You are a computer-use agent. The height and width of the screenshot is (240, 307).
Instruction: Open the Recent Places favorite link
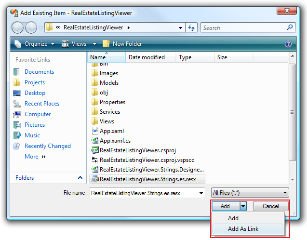tap(42, 104)
